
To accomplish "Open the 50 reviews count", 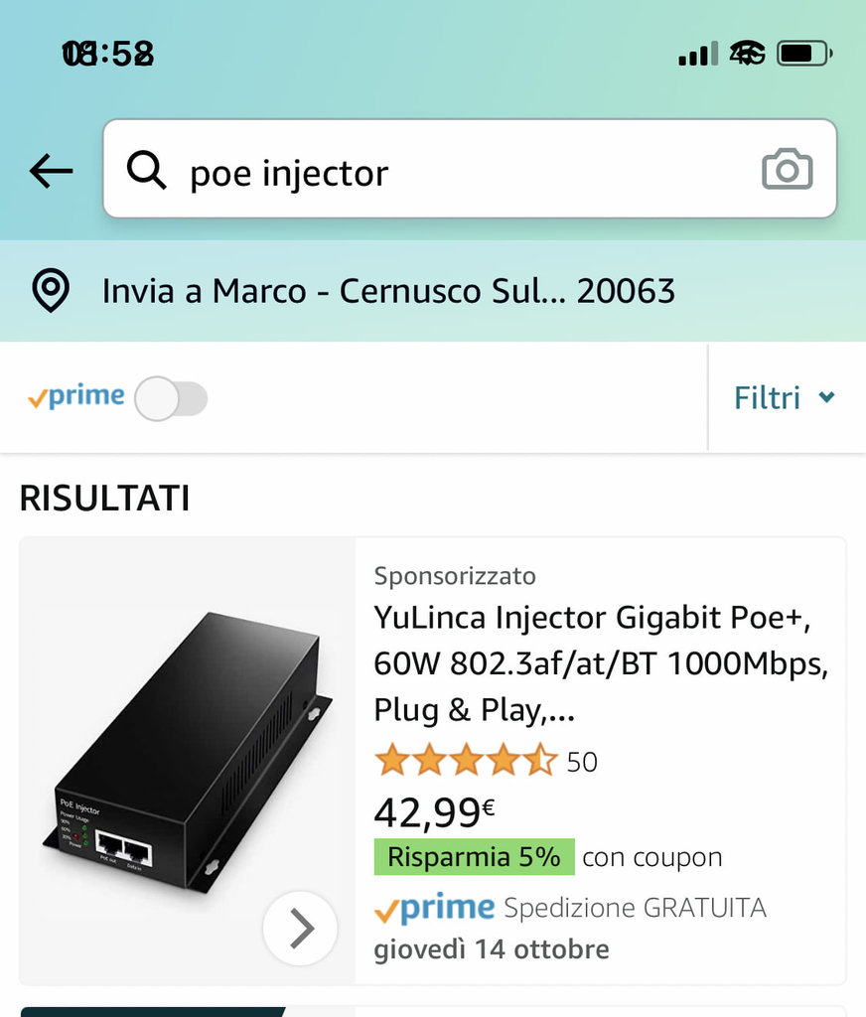I will coord(582,762).
